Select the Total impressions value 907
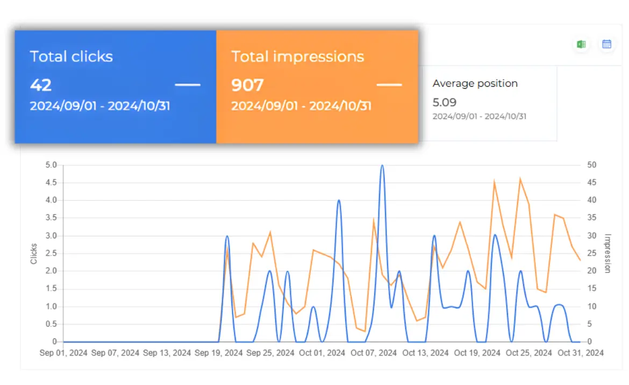Viewport: 629px width, 385px height. (x=247, y=85)
